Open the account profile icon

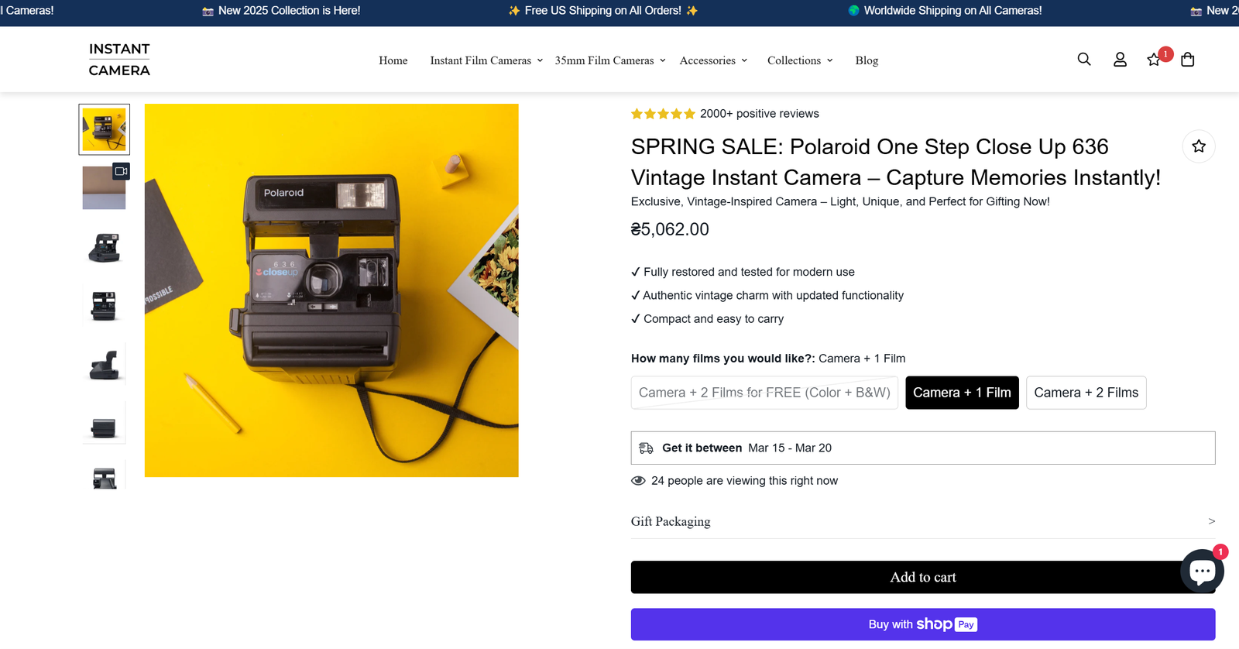[x=1120, y=60]
